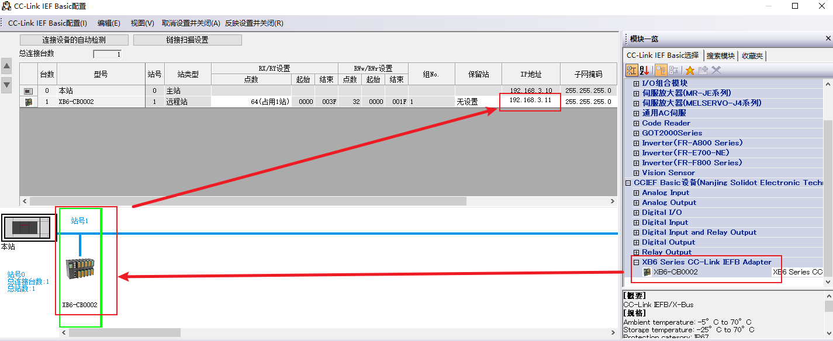
Task: Expand the Digital Input node
Action: (x=635, y=222)
